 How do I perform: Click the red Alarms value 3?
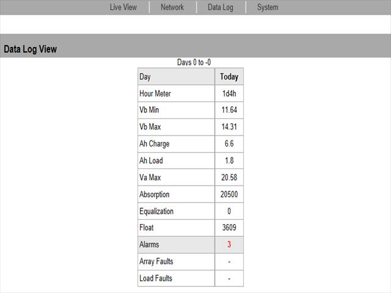(x=229, y=245)
